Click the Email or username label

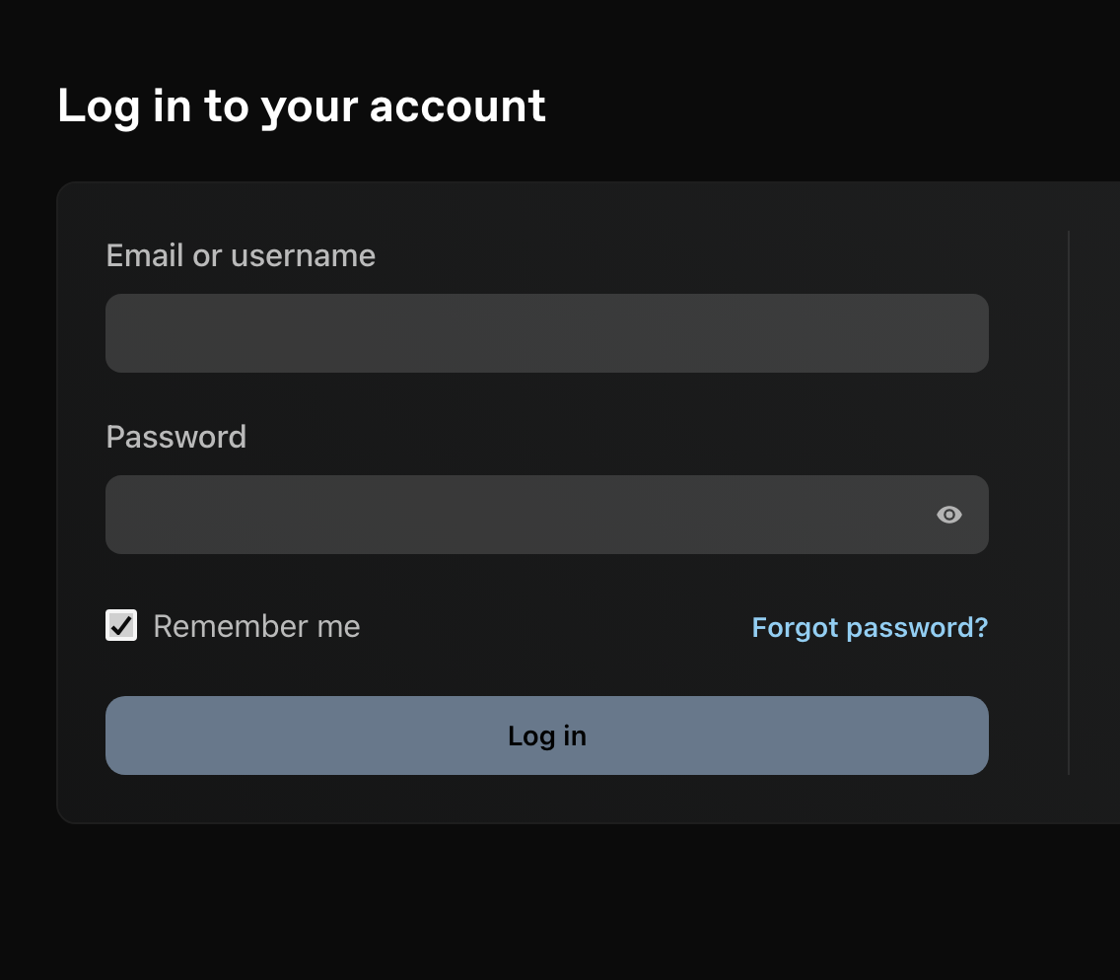(x=241, y=255)
